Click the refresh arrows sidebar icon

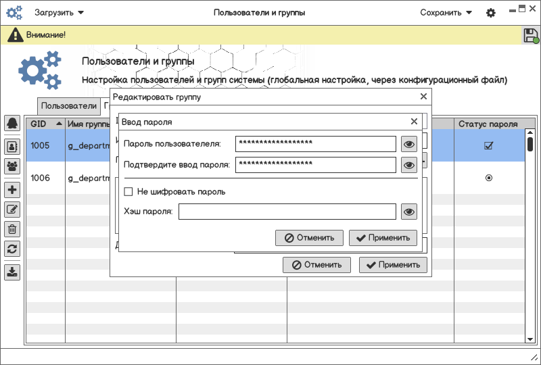pyautogui.click(x=12, y=249)
